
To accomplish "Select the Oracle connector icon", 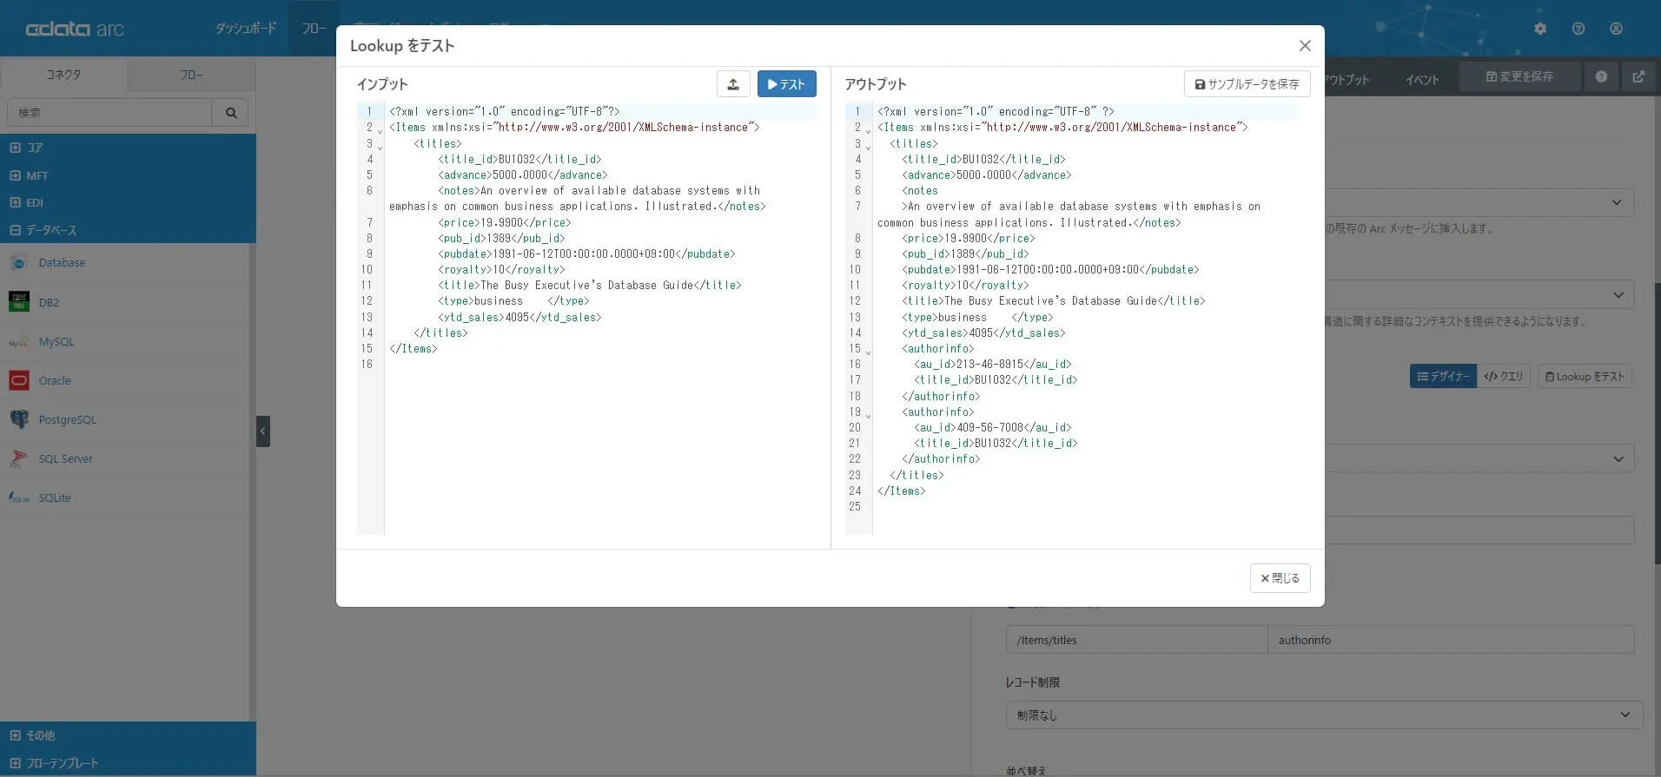I will tap(19, 380).
